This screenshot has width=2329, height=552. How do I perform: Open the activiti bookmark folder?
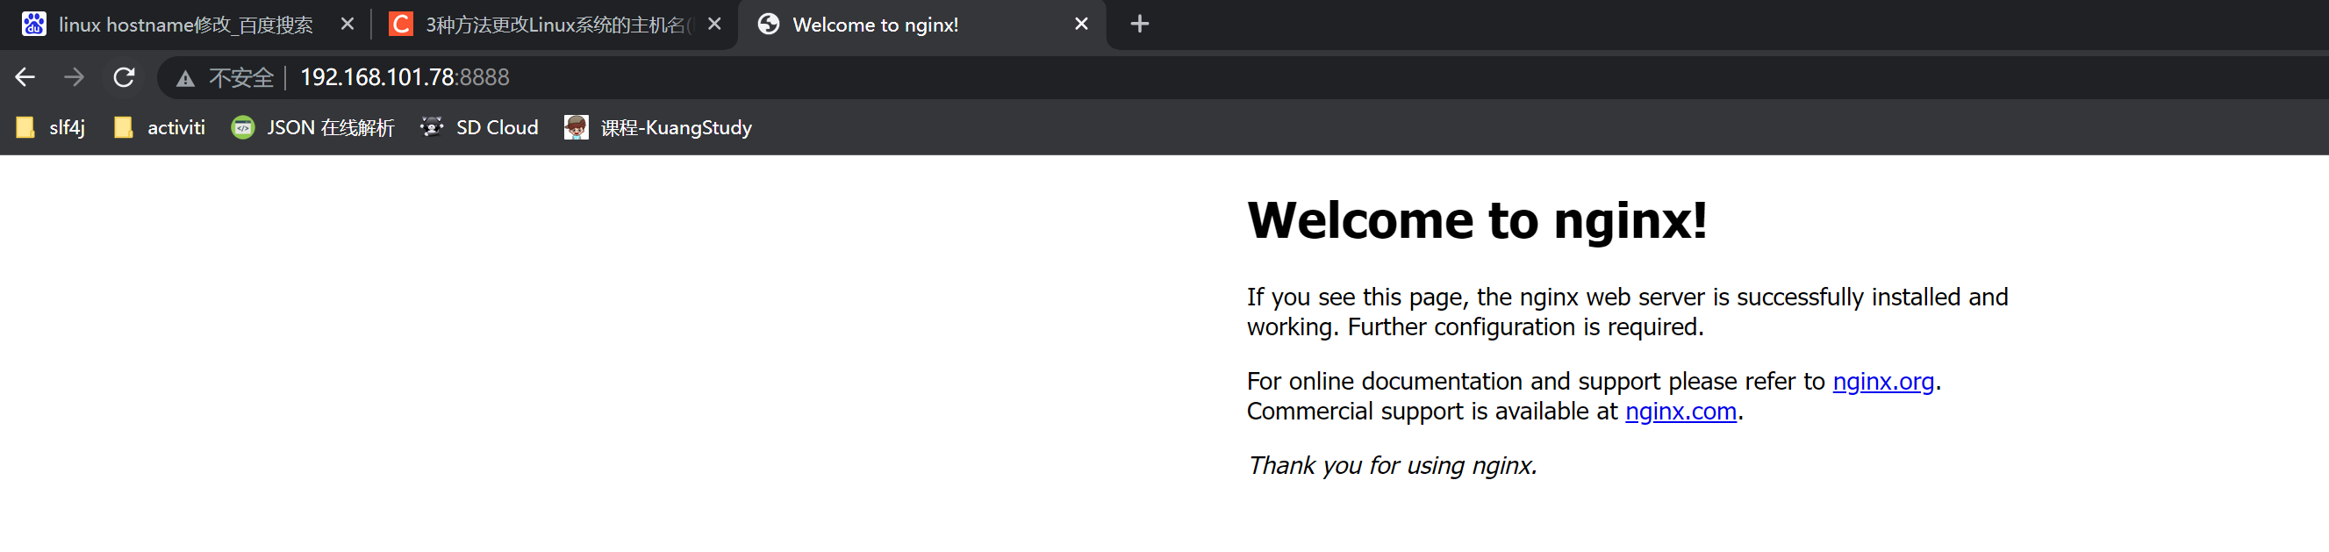pyautogui.click(x=159, y=127)
